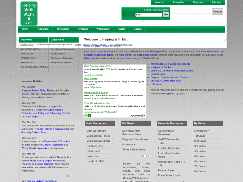
Task: Click the Go button for email updates
Action: point(166,15)
